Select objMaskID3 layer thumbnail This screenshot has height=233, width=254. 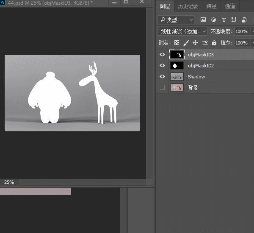pos(177,55)
